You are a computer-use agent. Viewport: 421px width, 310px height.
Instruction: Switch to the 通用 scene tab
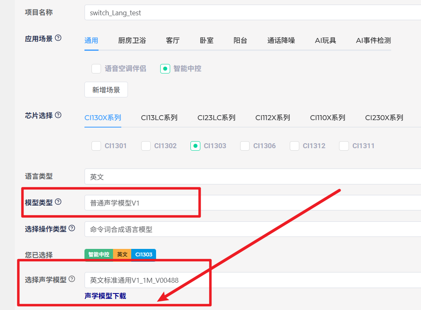coord(91,40)
